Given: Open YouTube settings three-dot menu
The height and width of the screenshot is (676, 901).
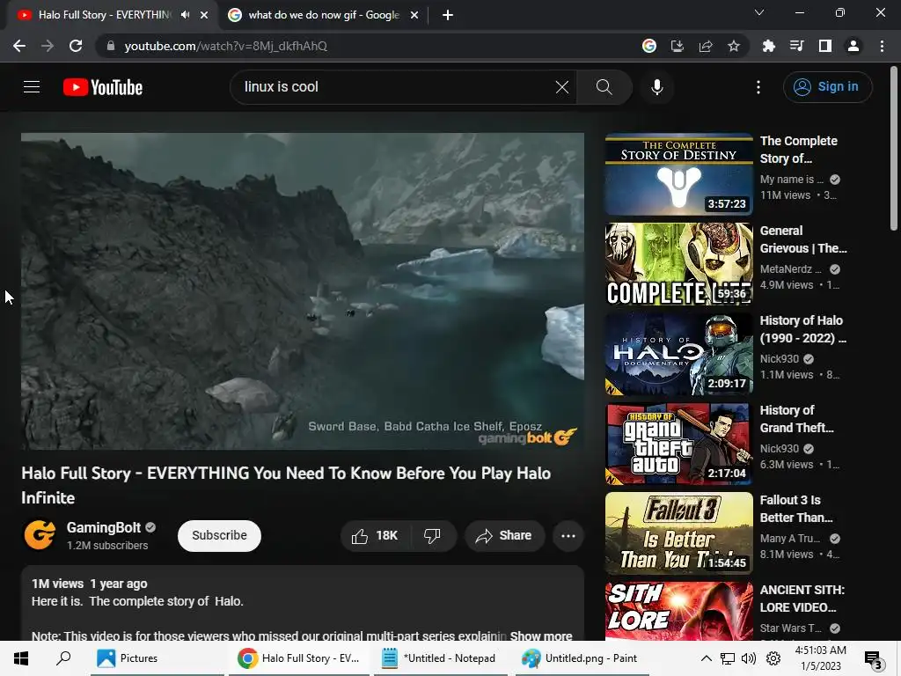Looking at the screenshot, I should pyautogui.click(x=758, y=87).
